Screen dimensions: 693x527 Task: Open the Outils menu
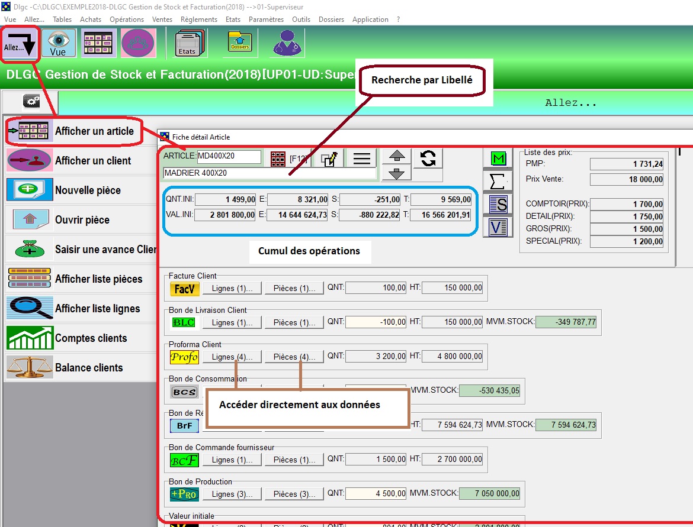pyautogui.click(x=301, y=20)
